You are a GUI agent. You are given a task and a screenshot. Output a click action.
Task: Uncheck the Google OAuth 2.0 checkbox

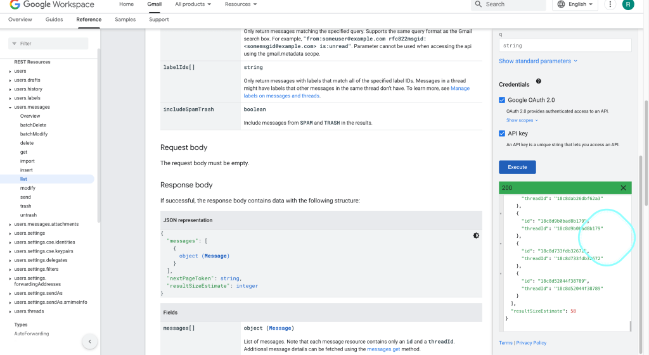[x=502, y=100]
